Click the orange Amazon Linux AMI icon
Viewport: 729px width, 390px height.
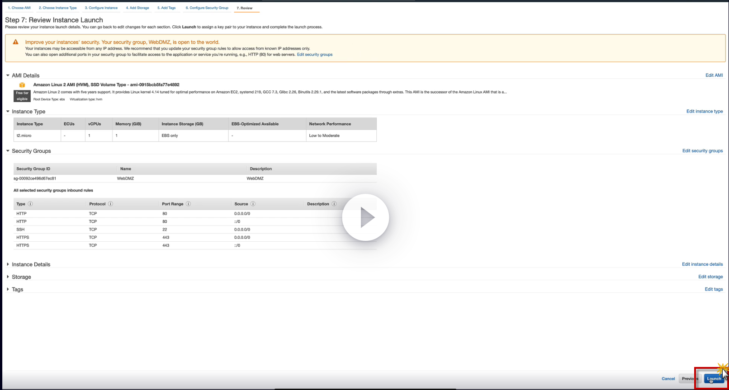(22, 85)
